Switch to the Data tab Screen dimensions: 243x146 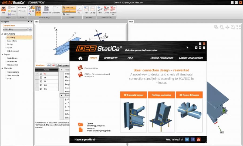[x=36, y=22]
